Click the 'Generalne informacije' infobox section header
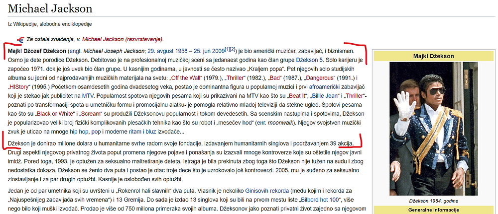This screenshot has height=214, width=498. pyautogui.click(x=434, y=210)
